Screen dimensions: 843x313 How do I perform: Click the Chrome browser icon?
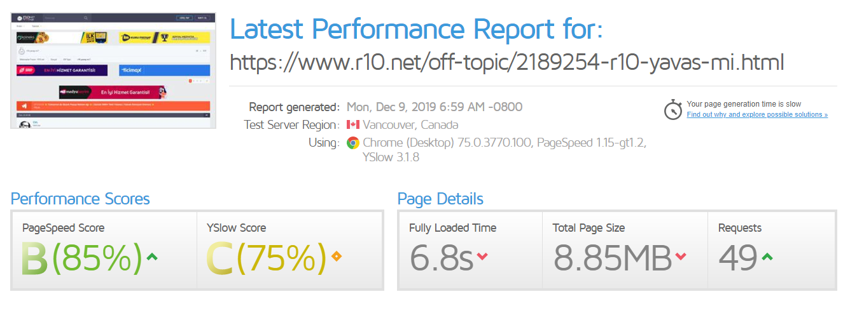(353, 143)
